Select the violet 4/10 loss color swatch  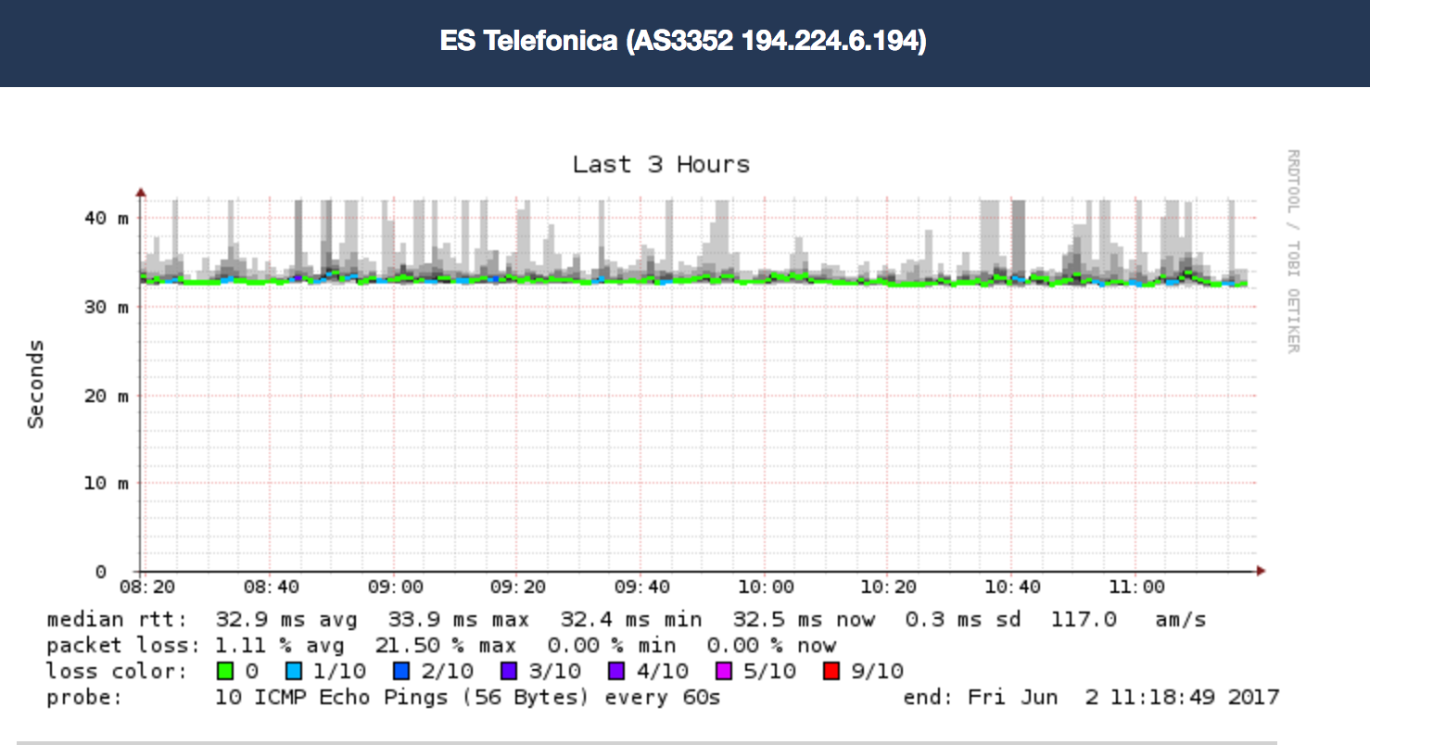616,671
